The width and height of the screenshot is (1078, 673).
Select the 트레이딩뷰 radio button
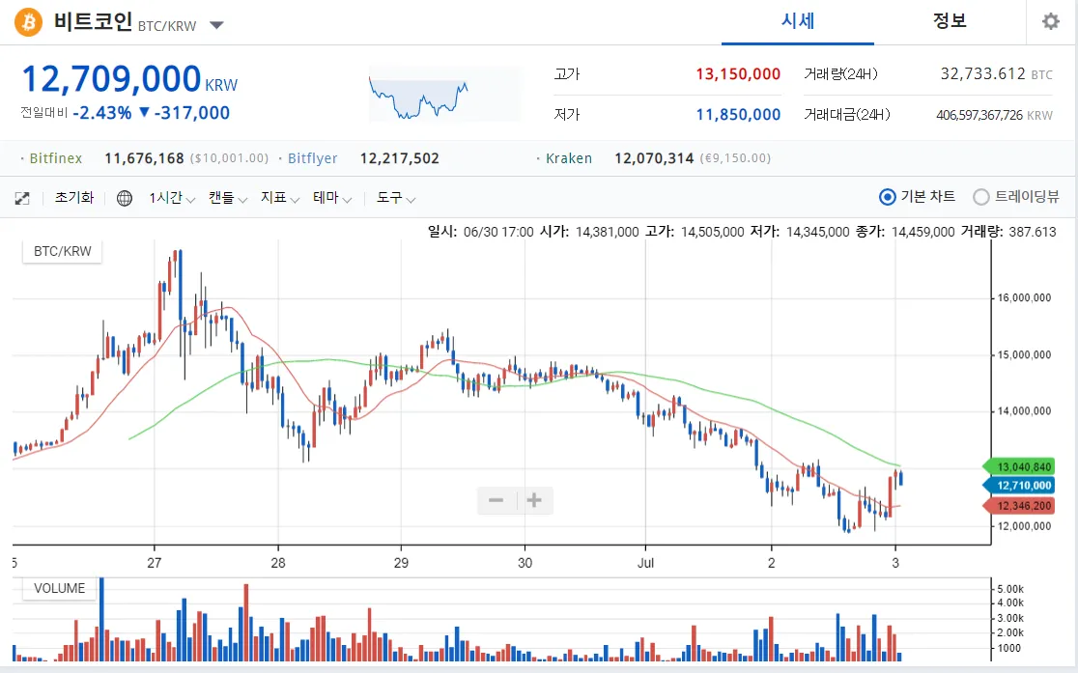click(x=981, y=197)
